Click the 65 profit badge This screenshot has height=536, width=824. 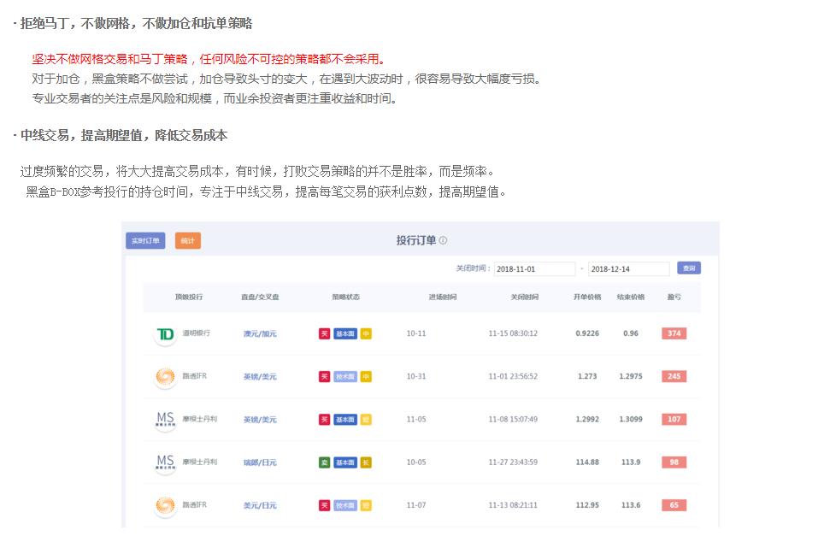(674, 505)
